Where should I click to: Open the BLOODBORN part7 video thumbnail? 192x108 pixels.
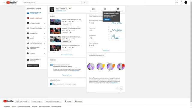point(55,48)
